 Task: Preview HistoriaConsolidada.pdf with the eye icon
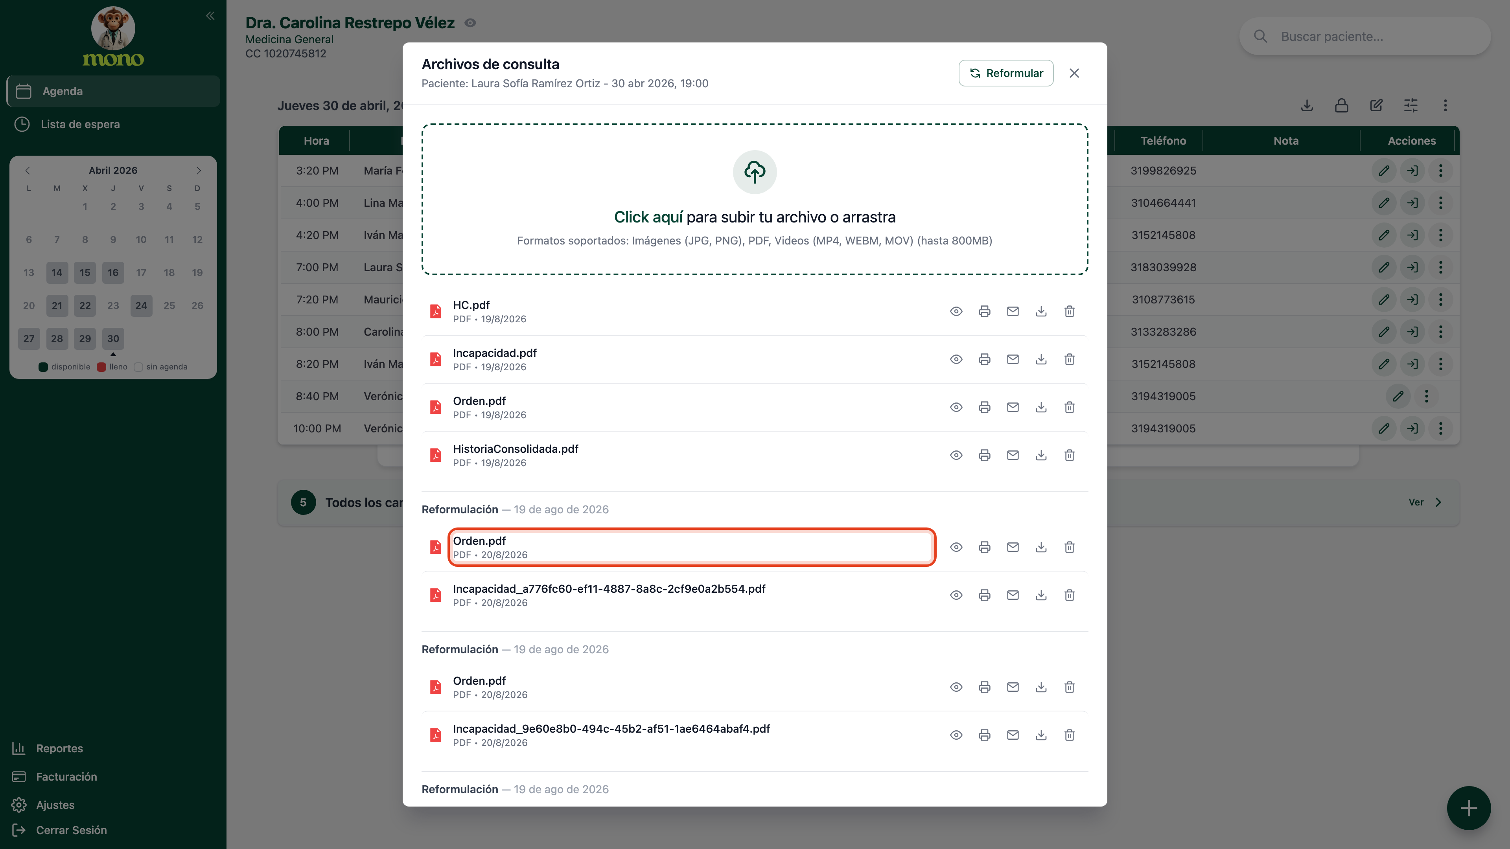pyautogui.click(x=956, y=455)
